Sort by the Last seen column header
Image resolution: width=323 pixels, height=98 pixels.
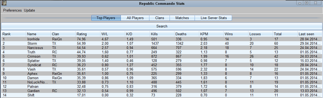click(x=310, y=34)
